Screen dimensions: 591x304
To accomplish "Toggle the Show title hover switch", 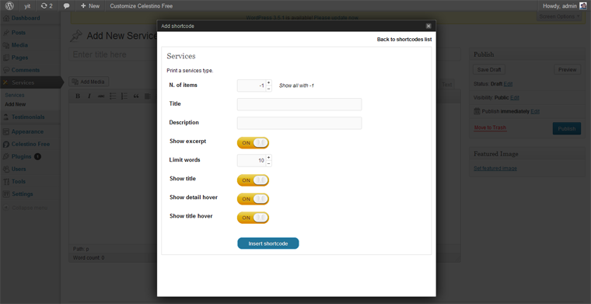I will (253, 218).
